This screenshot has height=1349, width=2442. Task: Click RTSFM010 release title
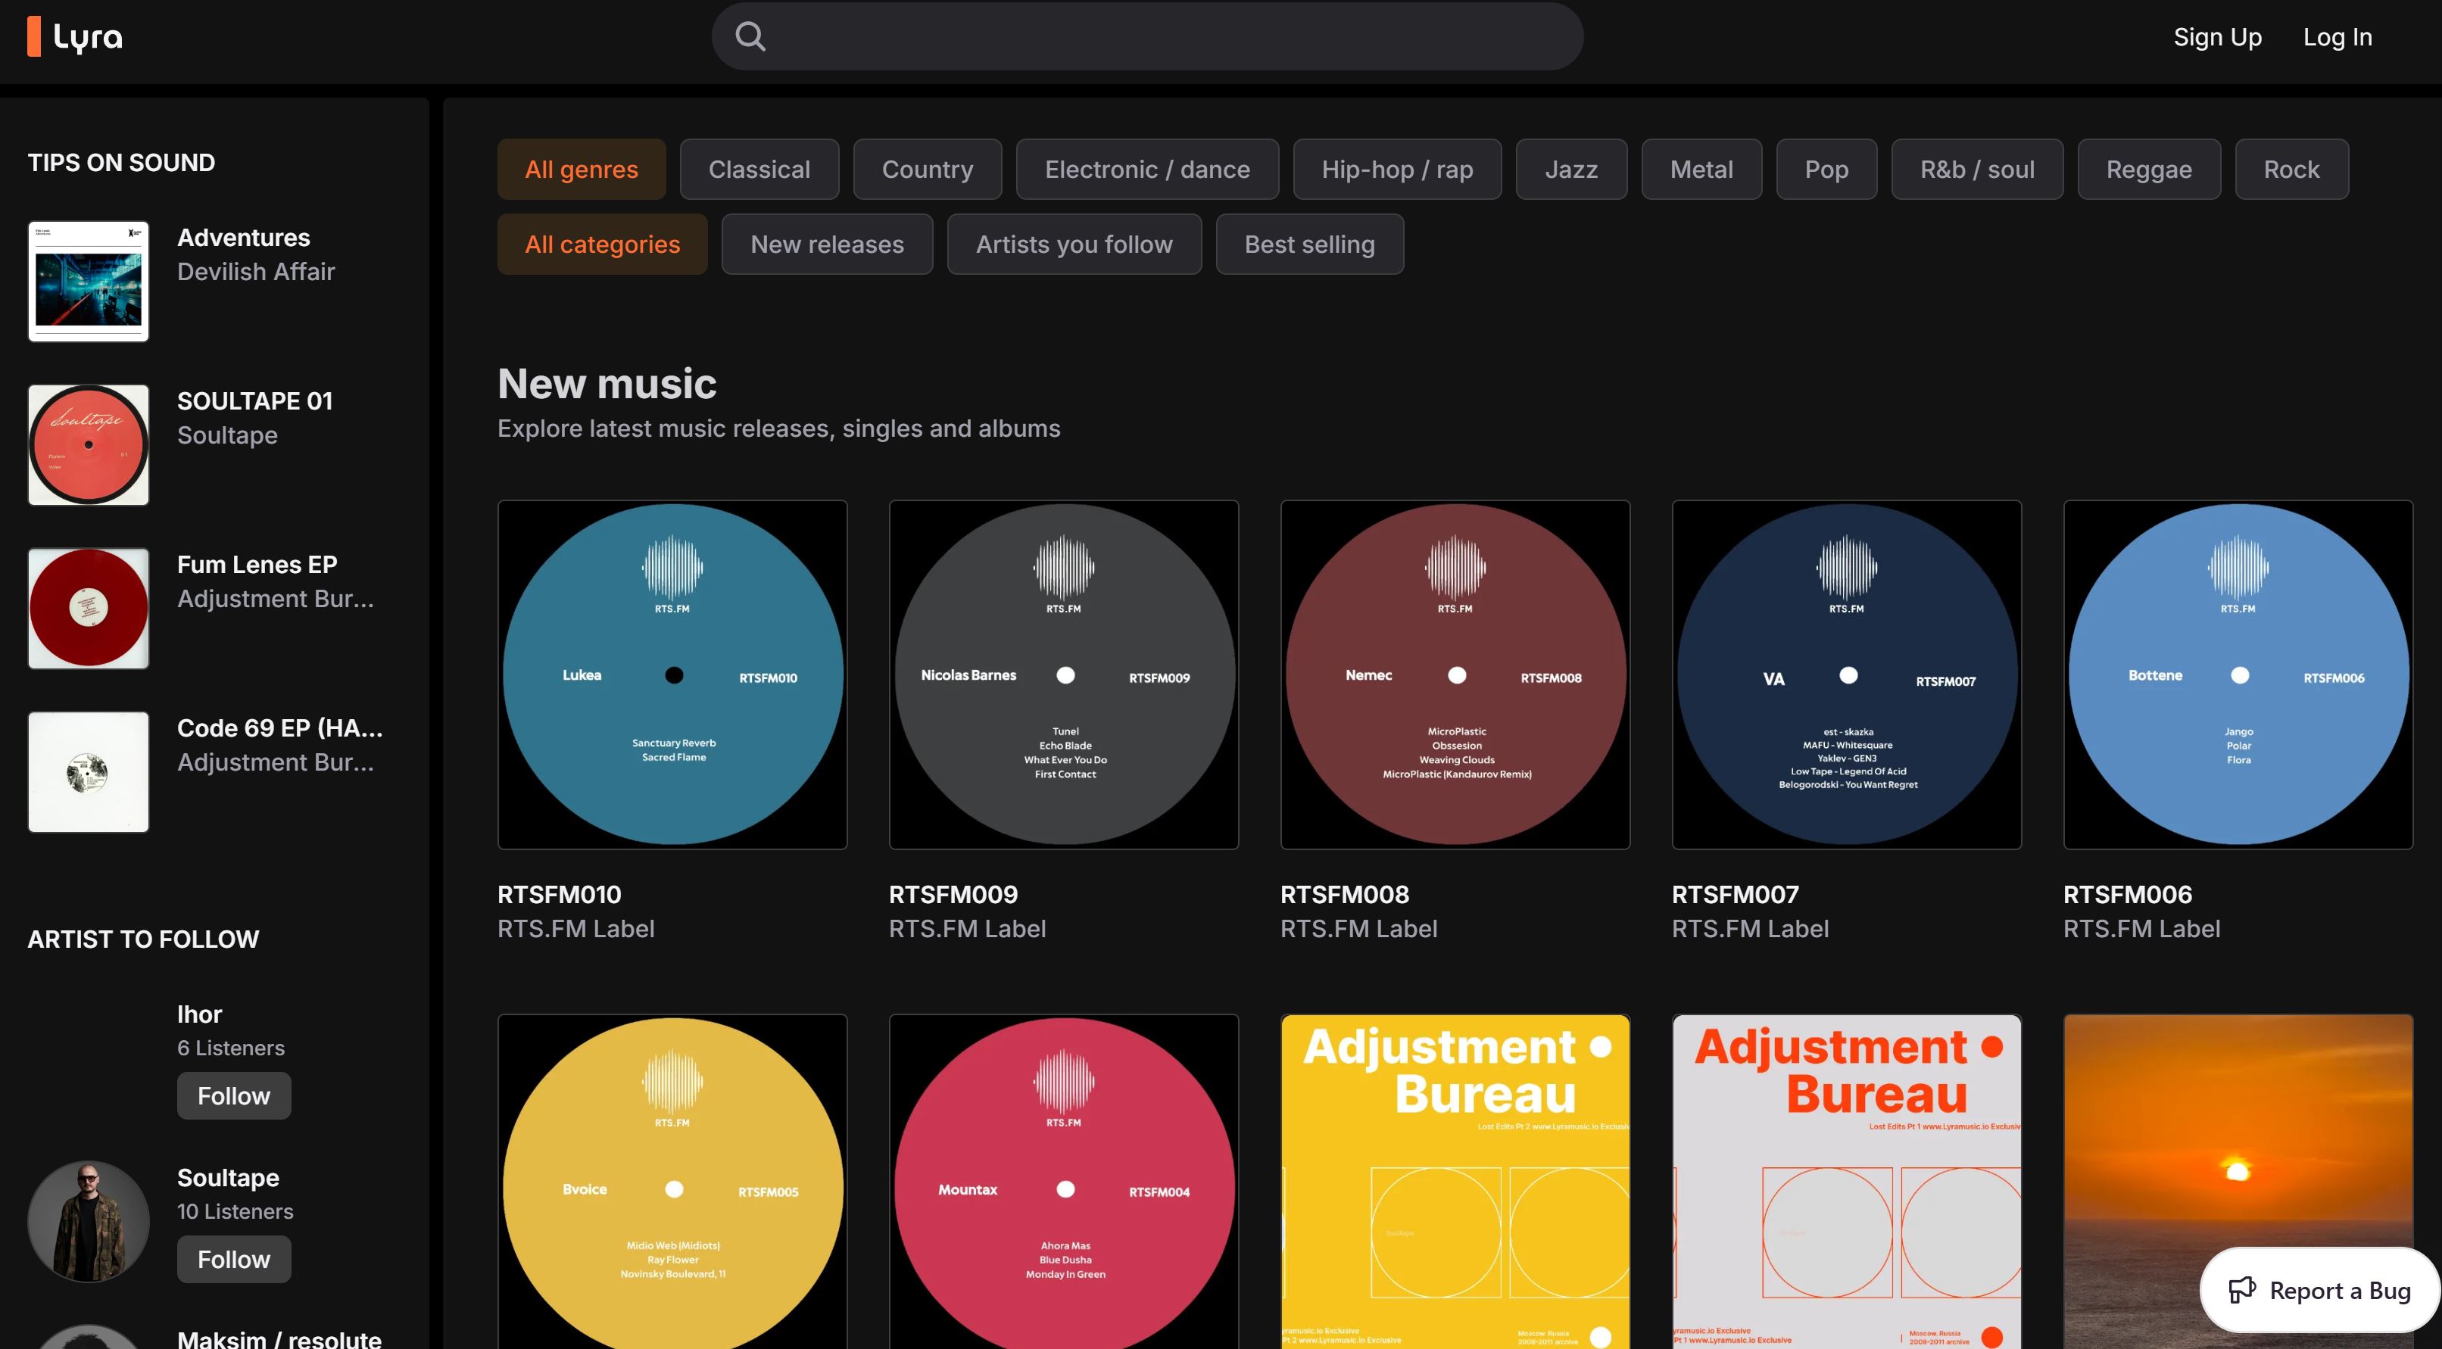tap(560, 895)
